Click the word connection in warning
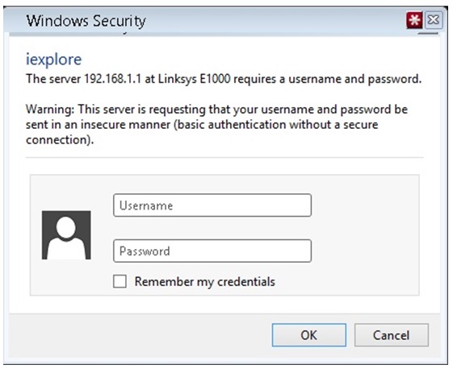The height and width of the screenshot is (369, 453). click(58, 140)
